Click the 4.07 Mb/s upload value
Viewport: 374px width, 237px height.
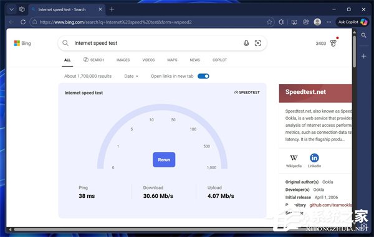221,196
